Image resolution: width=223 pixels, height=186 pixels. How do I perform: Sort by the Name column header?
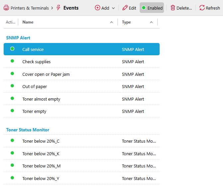28,22
